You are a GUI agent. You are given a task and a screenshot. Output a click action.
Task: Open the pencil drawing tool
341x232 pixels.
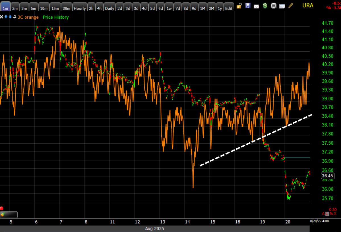coord(290,5)
